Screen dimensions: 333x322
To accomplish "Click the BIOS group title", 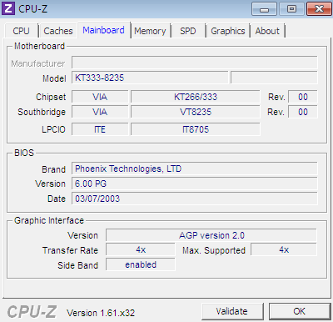I will click(x=24, y=153).
